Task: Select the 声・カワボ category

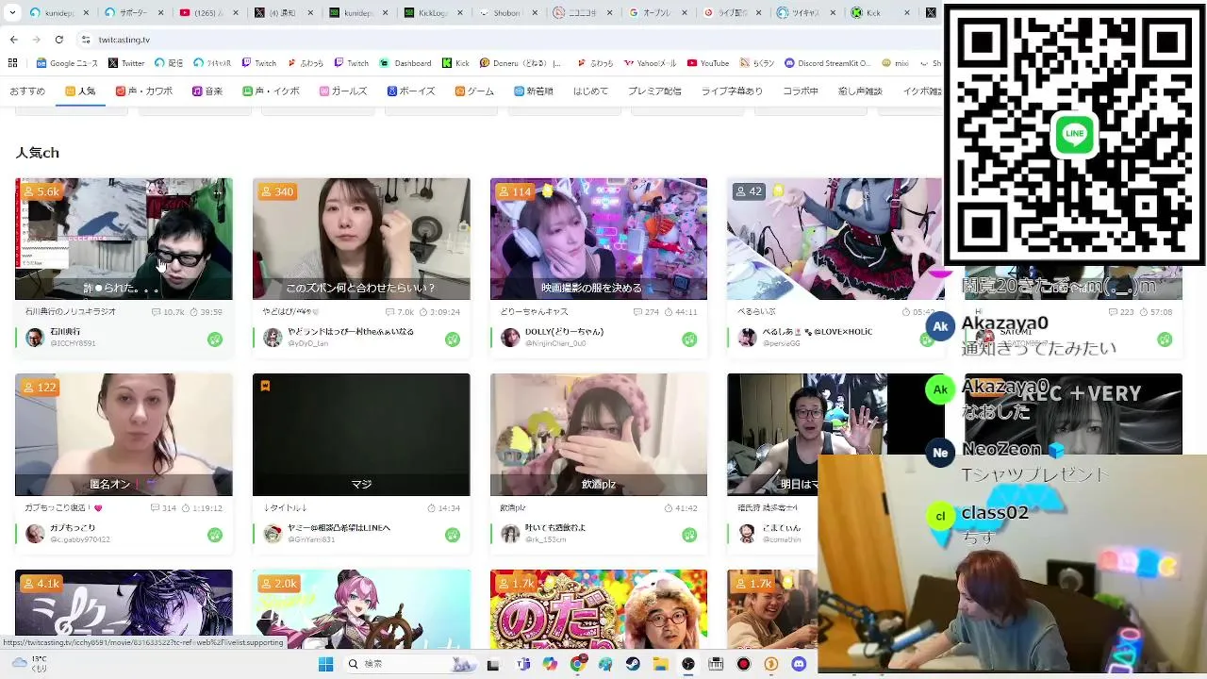Action: (x=144, y=91)
